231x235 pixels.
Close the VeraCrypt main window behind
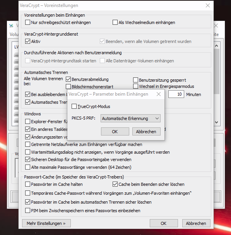(x=216, y=26)
